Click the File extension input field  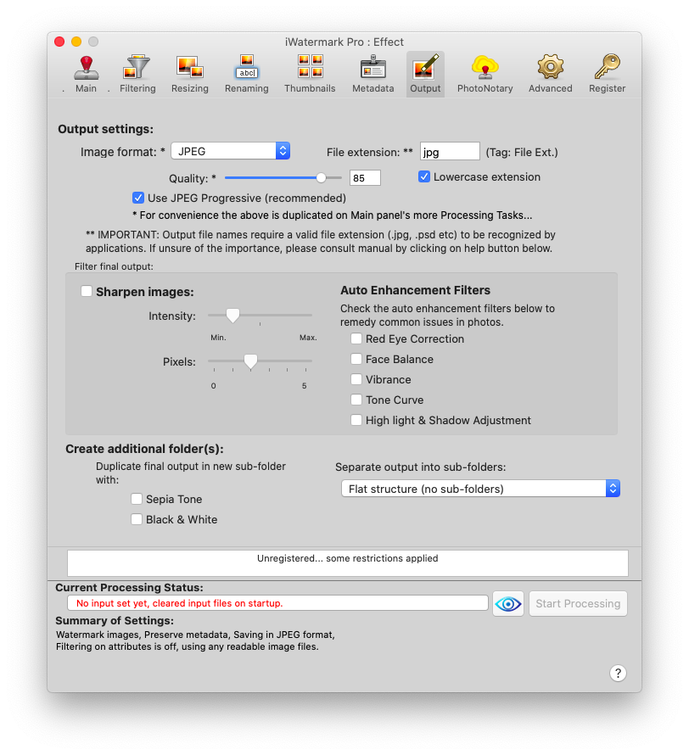point(450,151)
